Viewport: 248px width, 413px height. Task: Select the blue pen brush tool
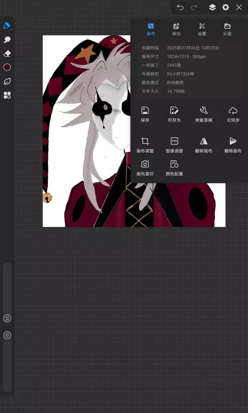pos(7,26)
